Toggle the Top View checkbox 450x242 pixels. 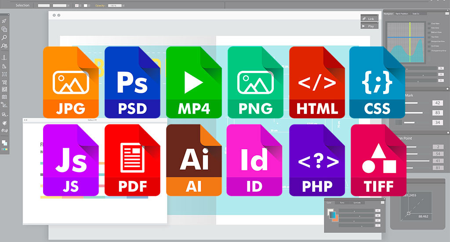coord(429,37)
